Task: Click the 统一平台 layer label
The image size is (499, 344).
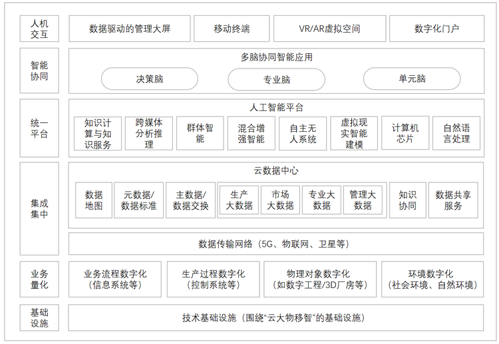Action: [39, 128]
